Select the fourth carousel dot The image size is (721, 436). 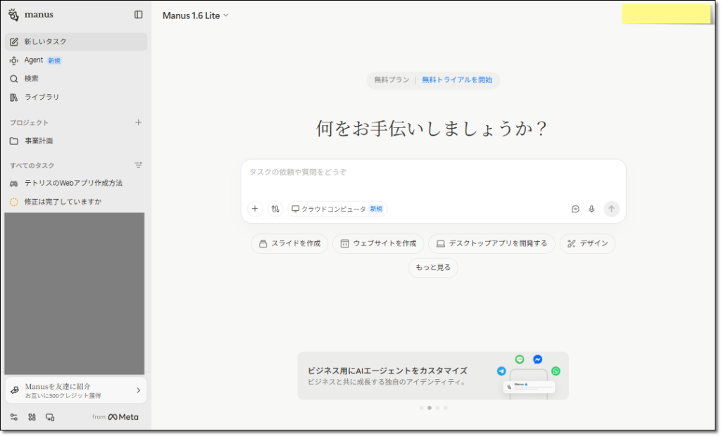point(446,408)
